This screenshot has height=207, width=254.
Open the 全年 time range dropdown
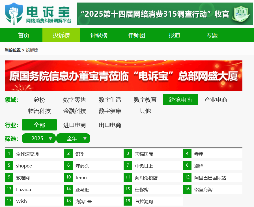73,138
